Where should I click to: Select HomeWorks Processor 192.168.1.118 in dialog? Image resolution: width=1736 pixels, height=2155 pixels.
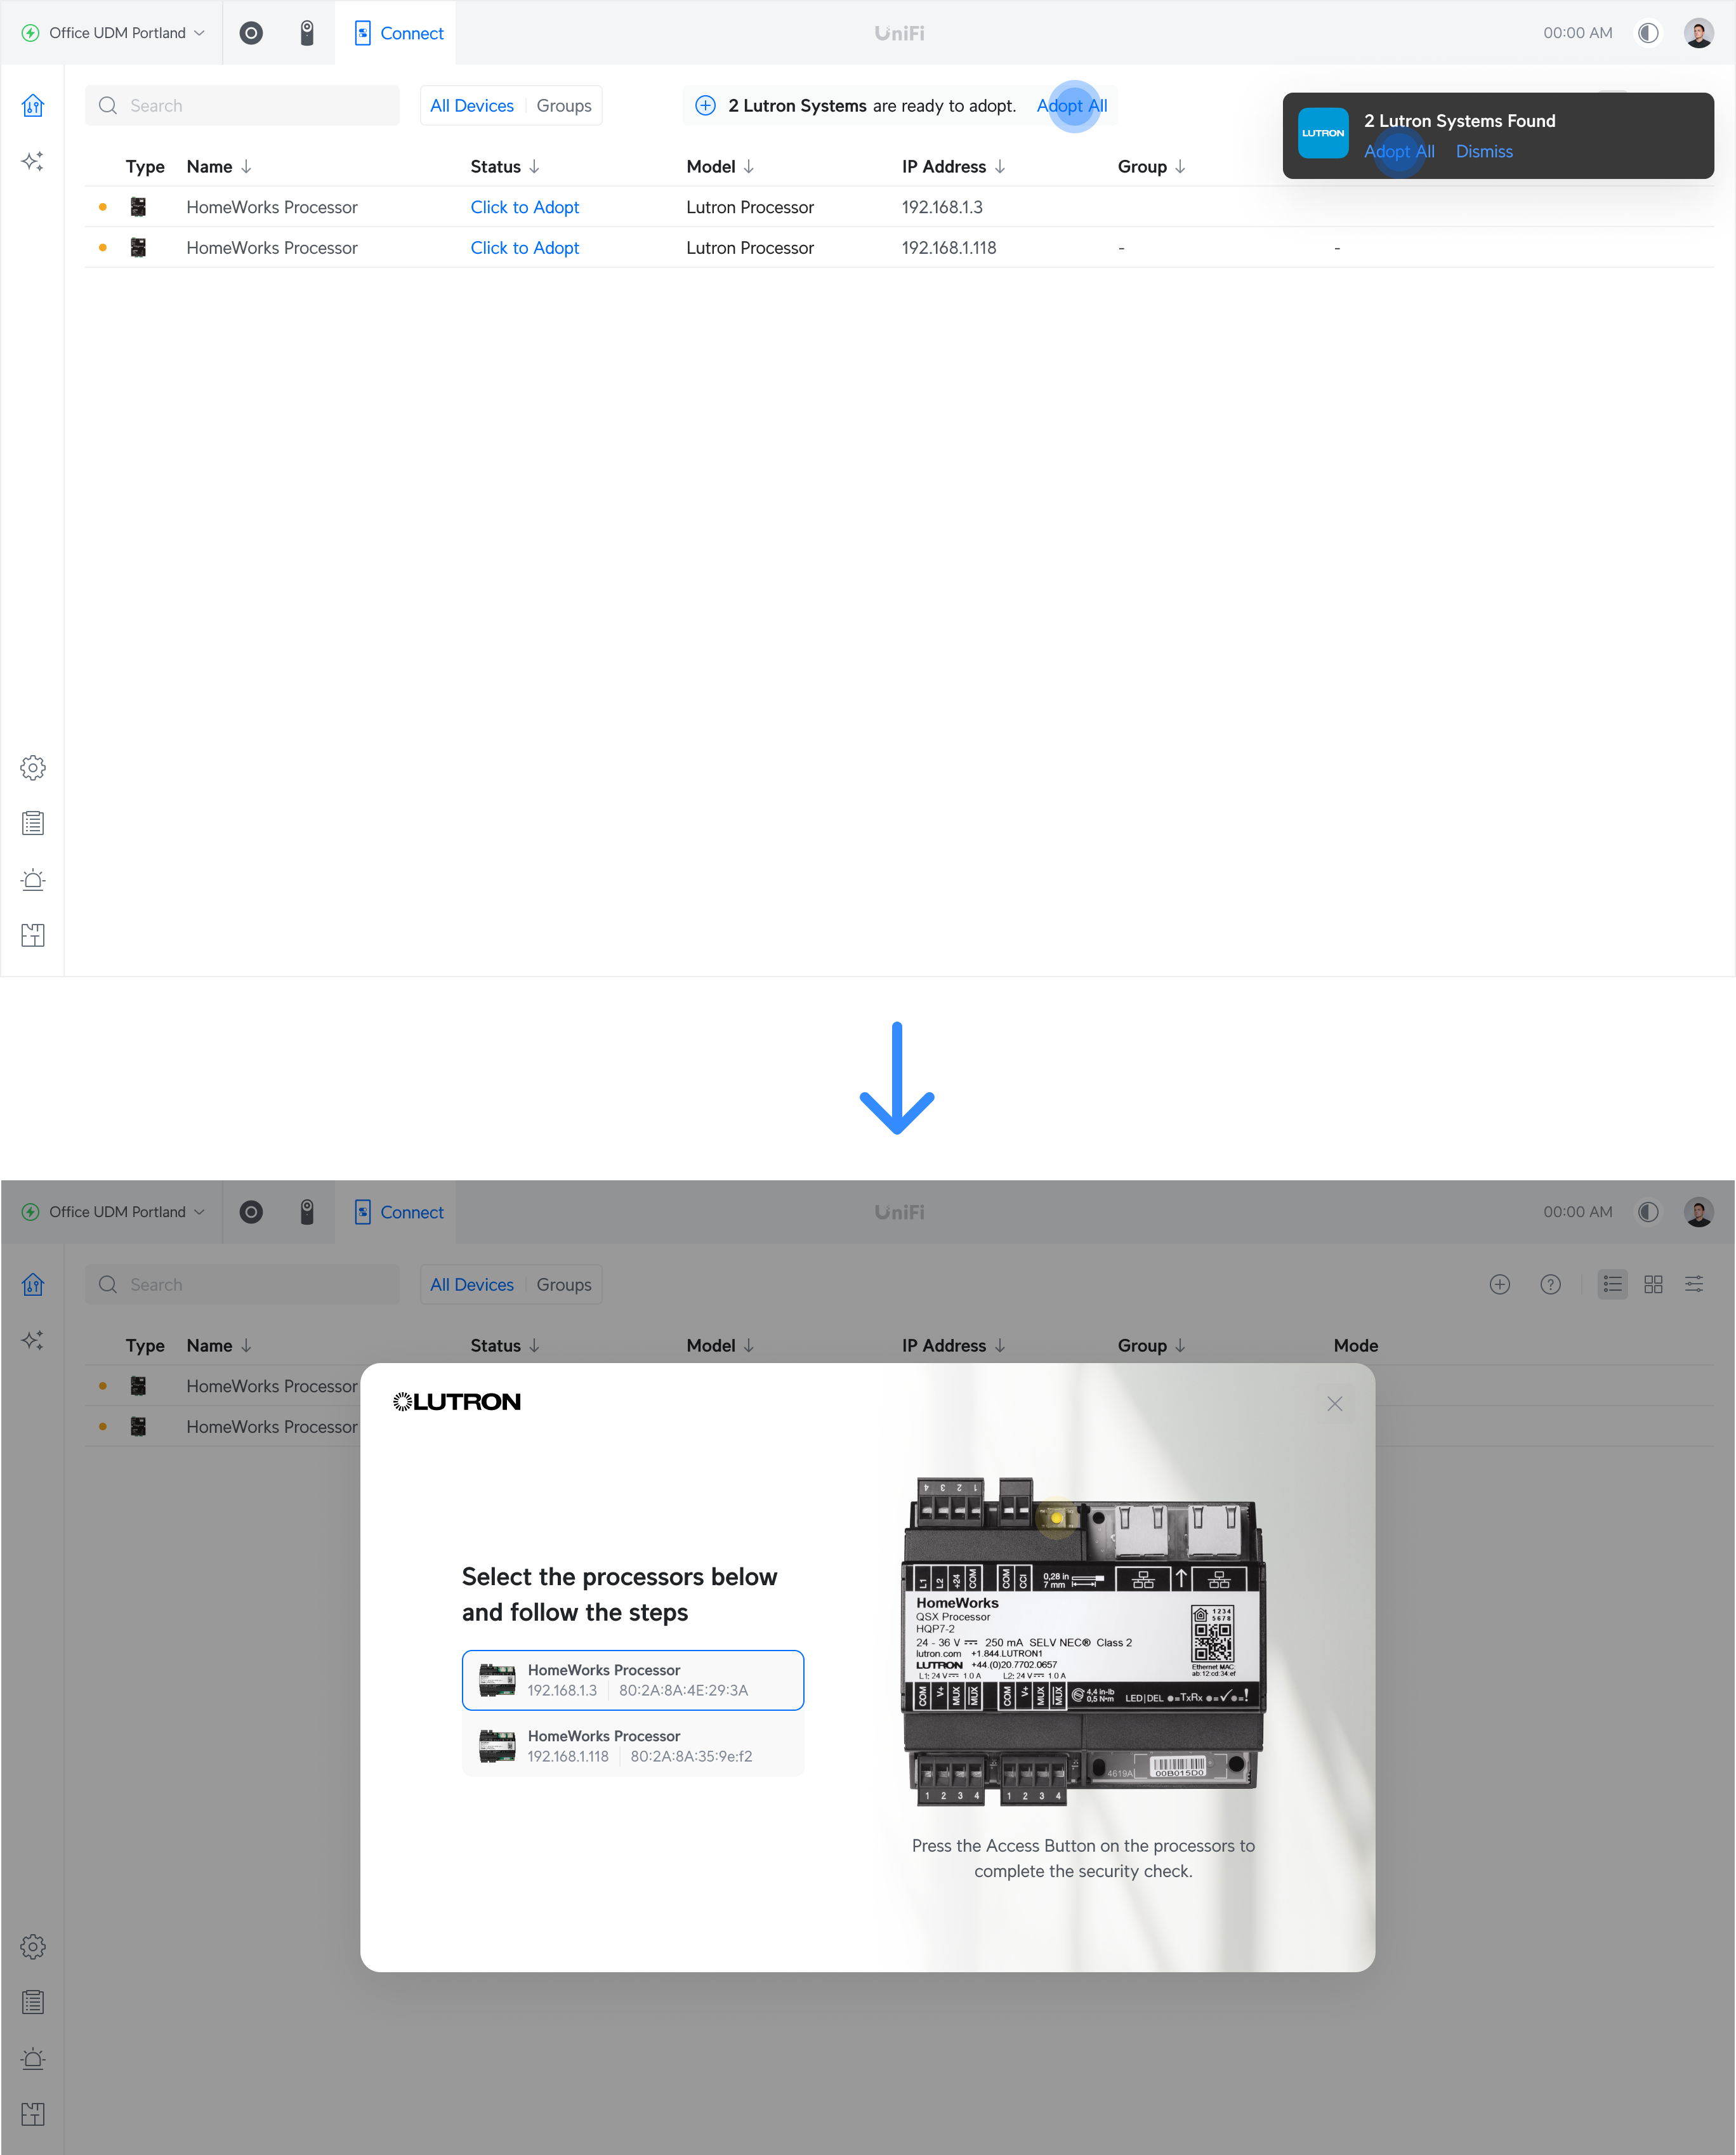pyautogui.click(x=632, y=1746)
